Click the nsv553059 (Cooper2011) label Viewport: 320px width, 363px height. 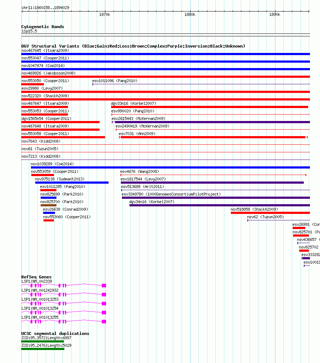coord(55,171)
